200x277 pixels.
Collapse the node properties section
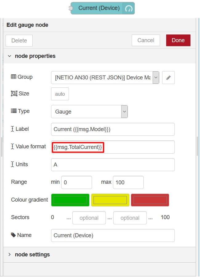pos(31,56)
